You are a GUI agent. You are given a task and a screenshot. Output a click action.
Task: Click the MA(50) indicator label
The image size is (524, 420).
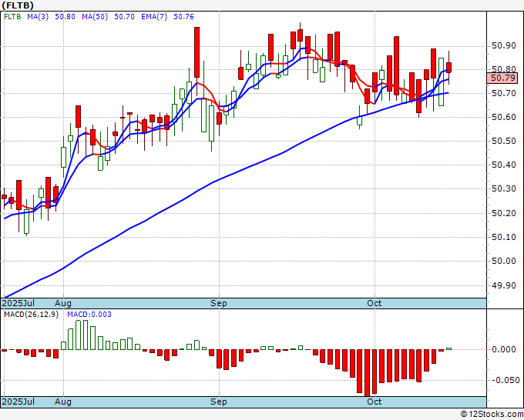click(95, 17)
